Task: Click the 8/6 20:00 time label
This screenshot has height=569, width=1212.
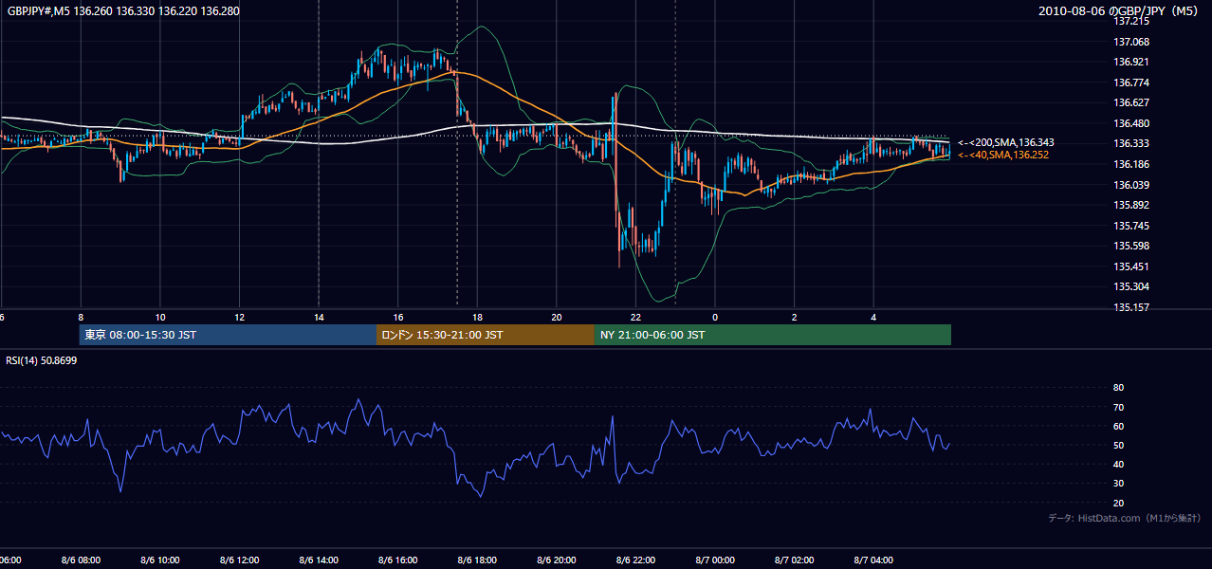Action: tap(556, 560)
